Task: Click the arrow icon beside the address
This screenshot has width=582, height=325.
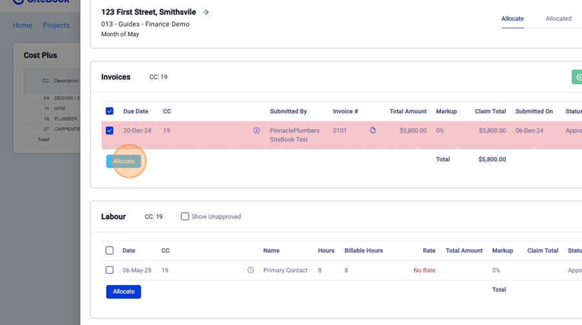Action: coord(206,12)
